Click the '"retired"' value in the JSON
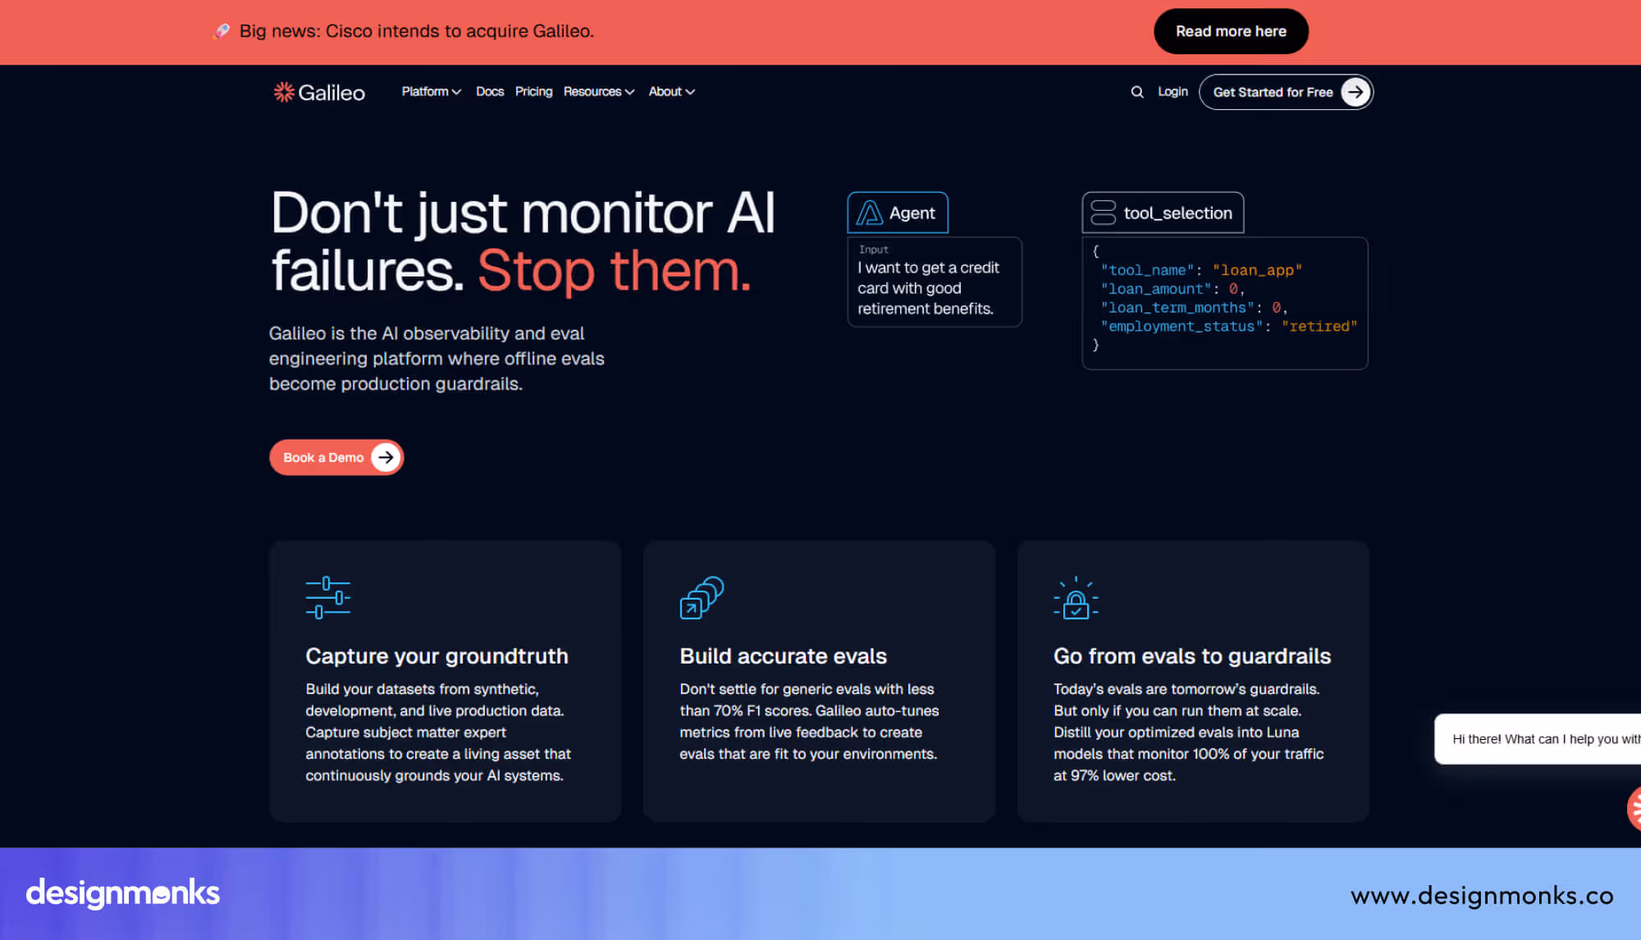Screen dimensions: 1641x940 coord(1319,326)
